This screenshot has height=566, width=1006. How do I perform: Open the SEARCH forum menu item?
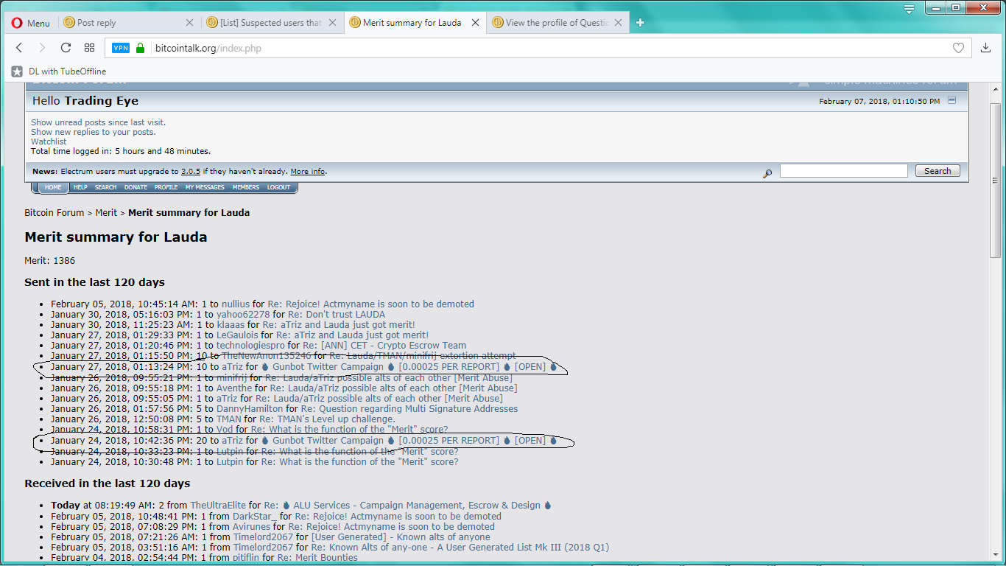(x=105, y=187)
